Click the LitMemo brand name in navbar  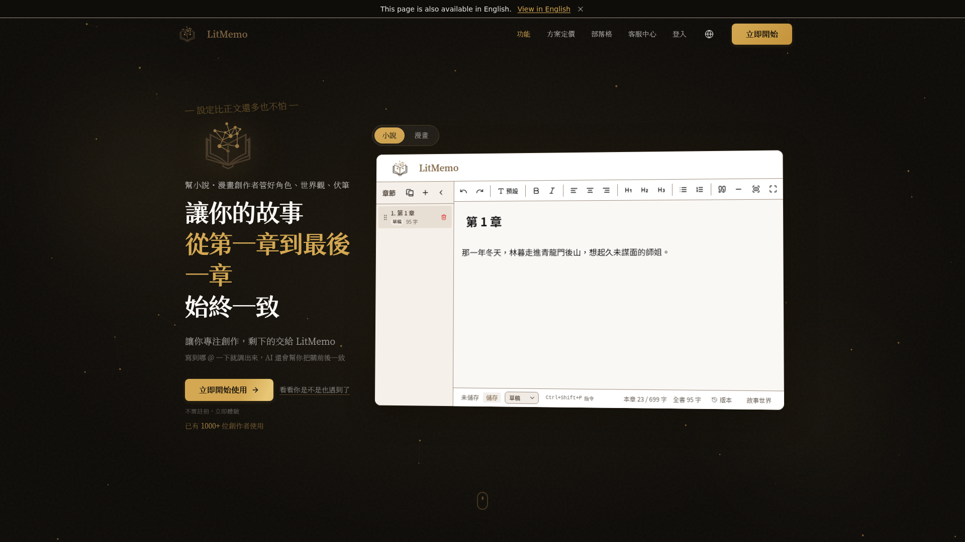[x=227, y=34]
